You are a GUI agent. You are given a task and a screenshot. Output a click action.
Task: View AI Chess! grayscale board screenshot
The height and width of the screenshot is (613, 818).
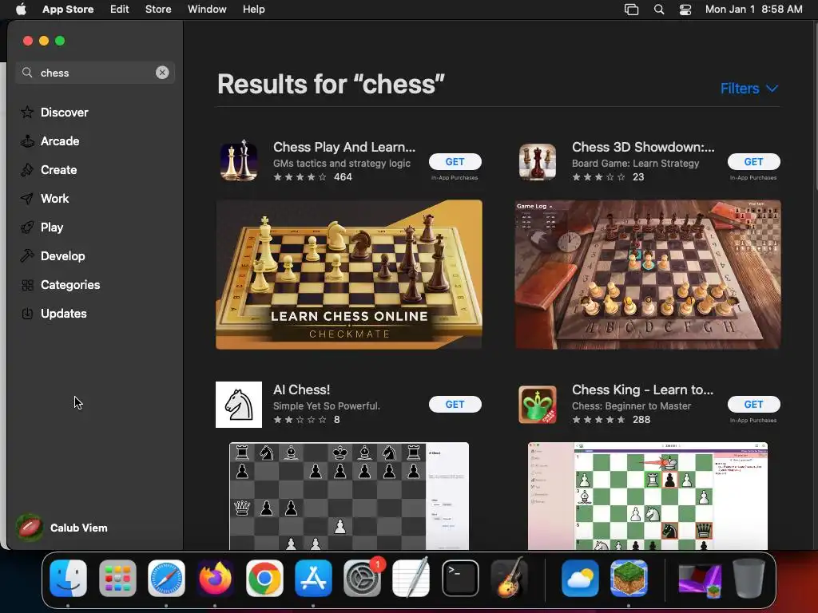pyautogui.click(x=349, y=496)
